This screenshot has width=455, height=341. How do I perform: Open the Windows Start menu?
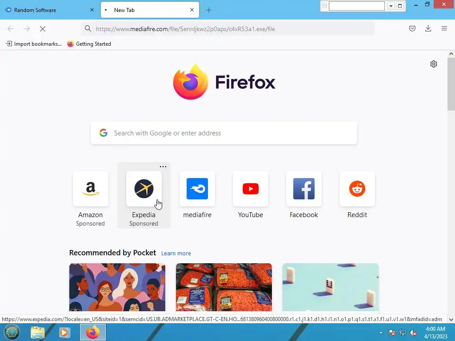pos(11,332)
